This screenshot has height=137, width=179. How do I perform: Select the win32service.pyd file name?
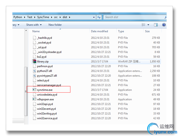(47, 118)
